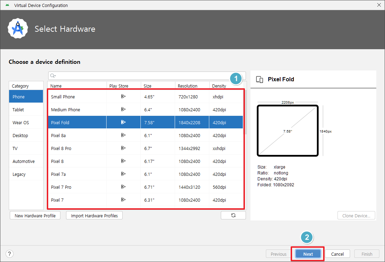The image size is (385, 262).
Task: Open the help question mark
Action: tap(9, 254)
